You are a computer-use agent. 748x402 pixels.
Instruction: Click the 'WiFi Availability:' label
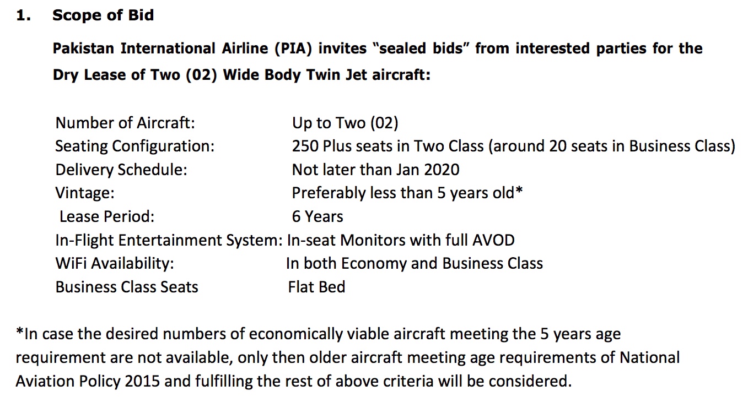[115, 263]
